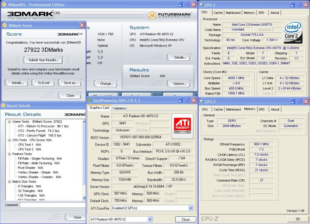Click the GPU-Z Close button
Screen dimensions: 310x224
(186, 219)
